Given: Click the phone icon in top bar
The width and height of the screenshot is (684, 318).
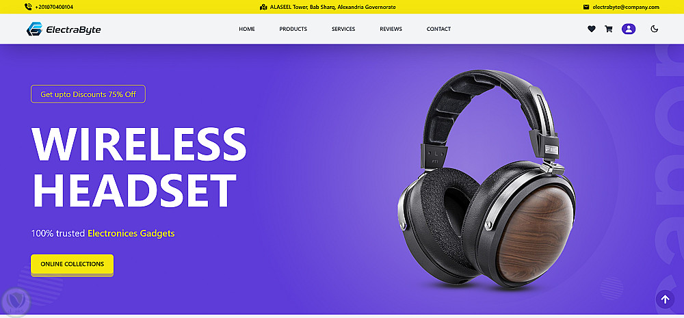Looking at the screenshot, I should pos(28,7).
